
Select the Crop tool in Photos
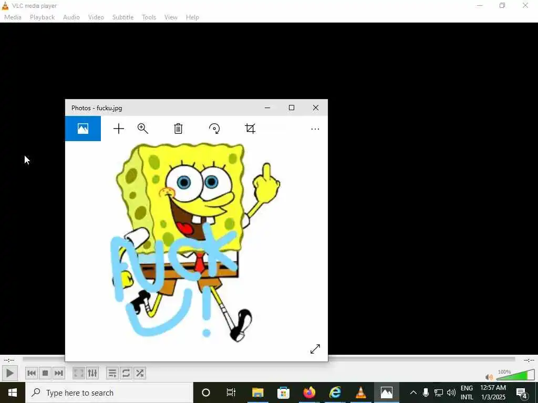click(x=250, y=129)
